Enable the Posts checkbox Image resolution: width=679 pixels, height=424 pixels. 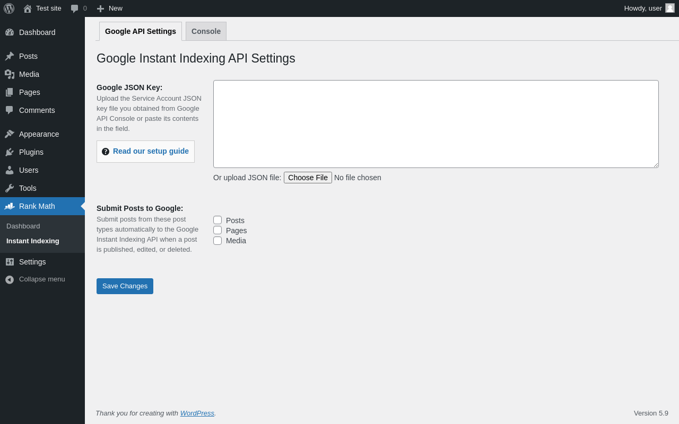(217, 220)
